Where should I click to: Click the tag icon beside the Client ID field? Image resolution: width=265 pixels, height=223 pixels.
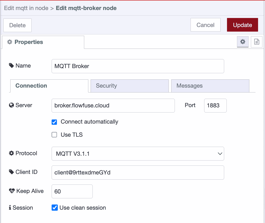coord(11,171)
